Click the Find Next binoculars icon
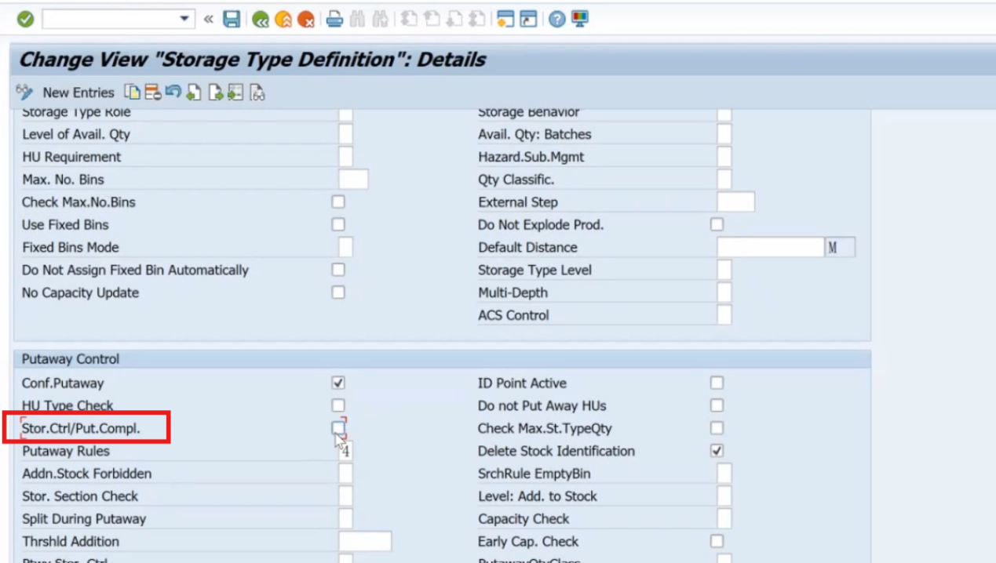996x563 pixels. pyautogui.click(x=381, y=19)
